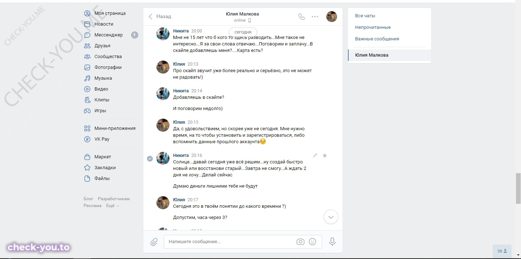Click the online status under Юлия Малкова

[x=242, y=21]
